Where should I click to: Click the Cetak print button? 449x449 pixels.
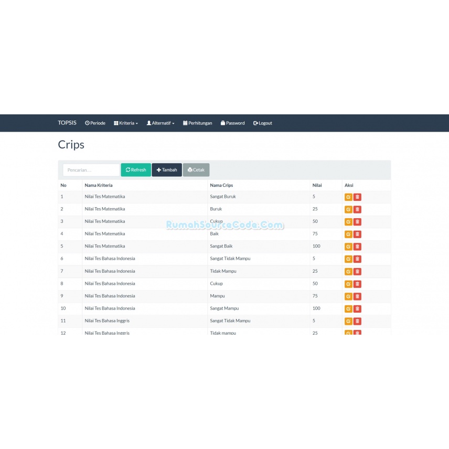[x=196, y=170]
